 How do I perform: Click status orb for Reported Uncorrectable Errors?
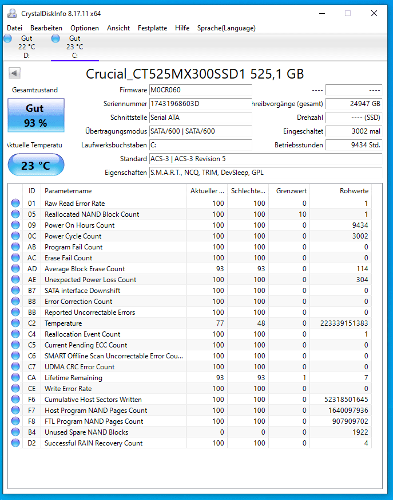15,312
